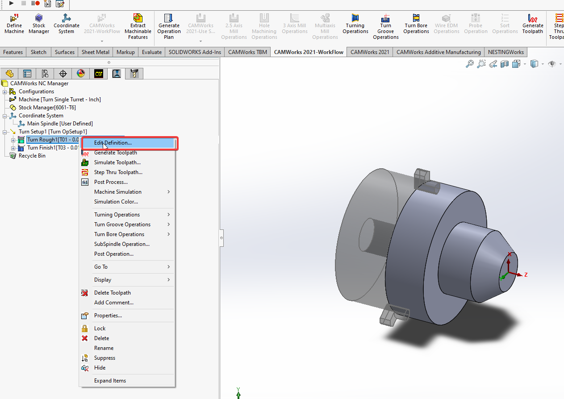Switch to the NESTINGWorks tab

(506, 52)
